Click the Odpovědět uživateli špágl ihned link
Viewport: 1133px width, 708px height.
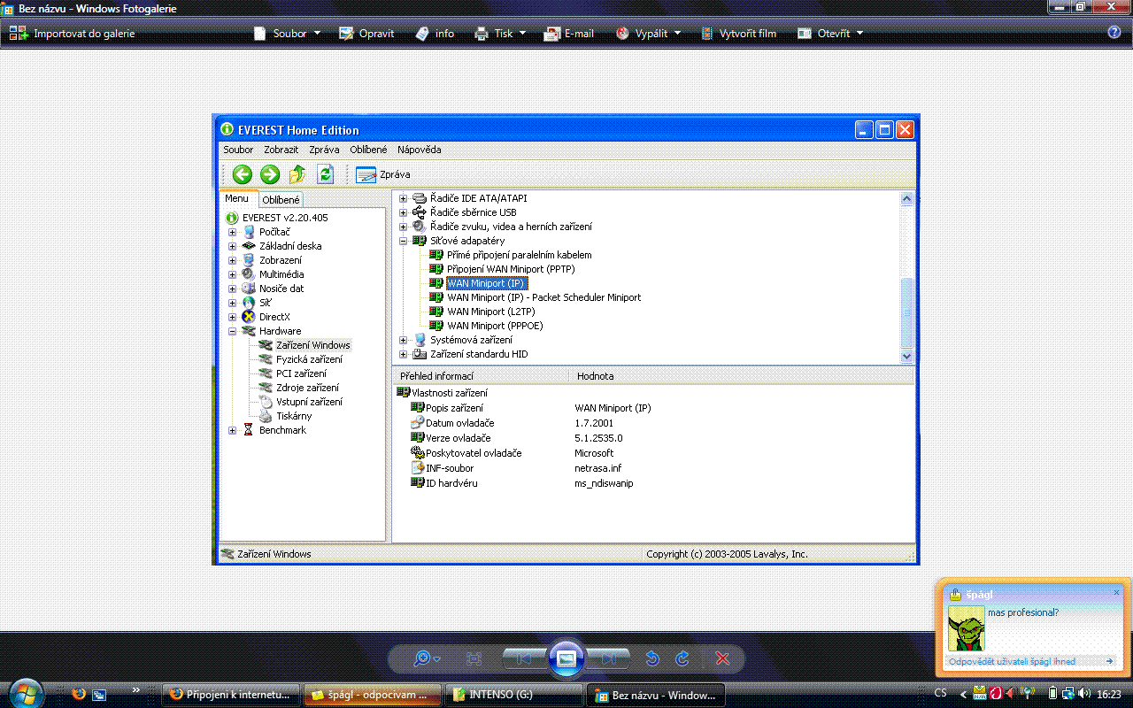click(x=1013, y=661)
